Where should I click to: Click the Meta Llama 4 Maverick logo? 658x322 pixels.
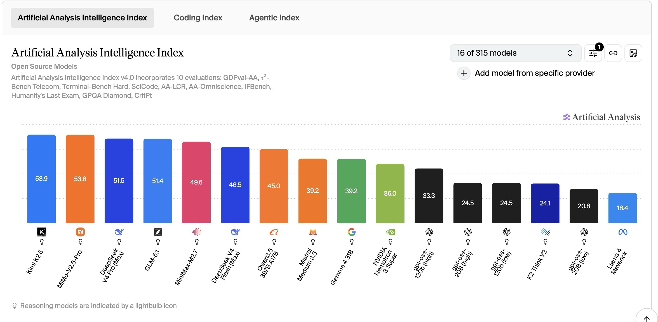623,232
